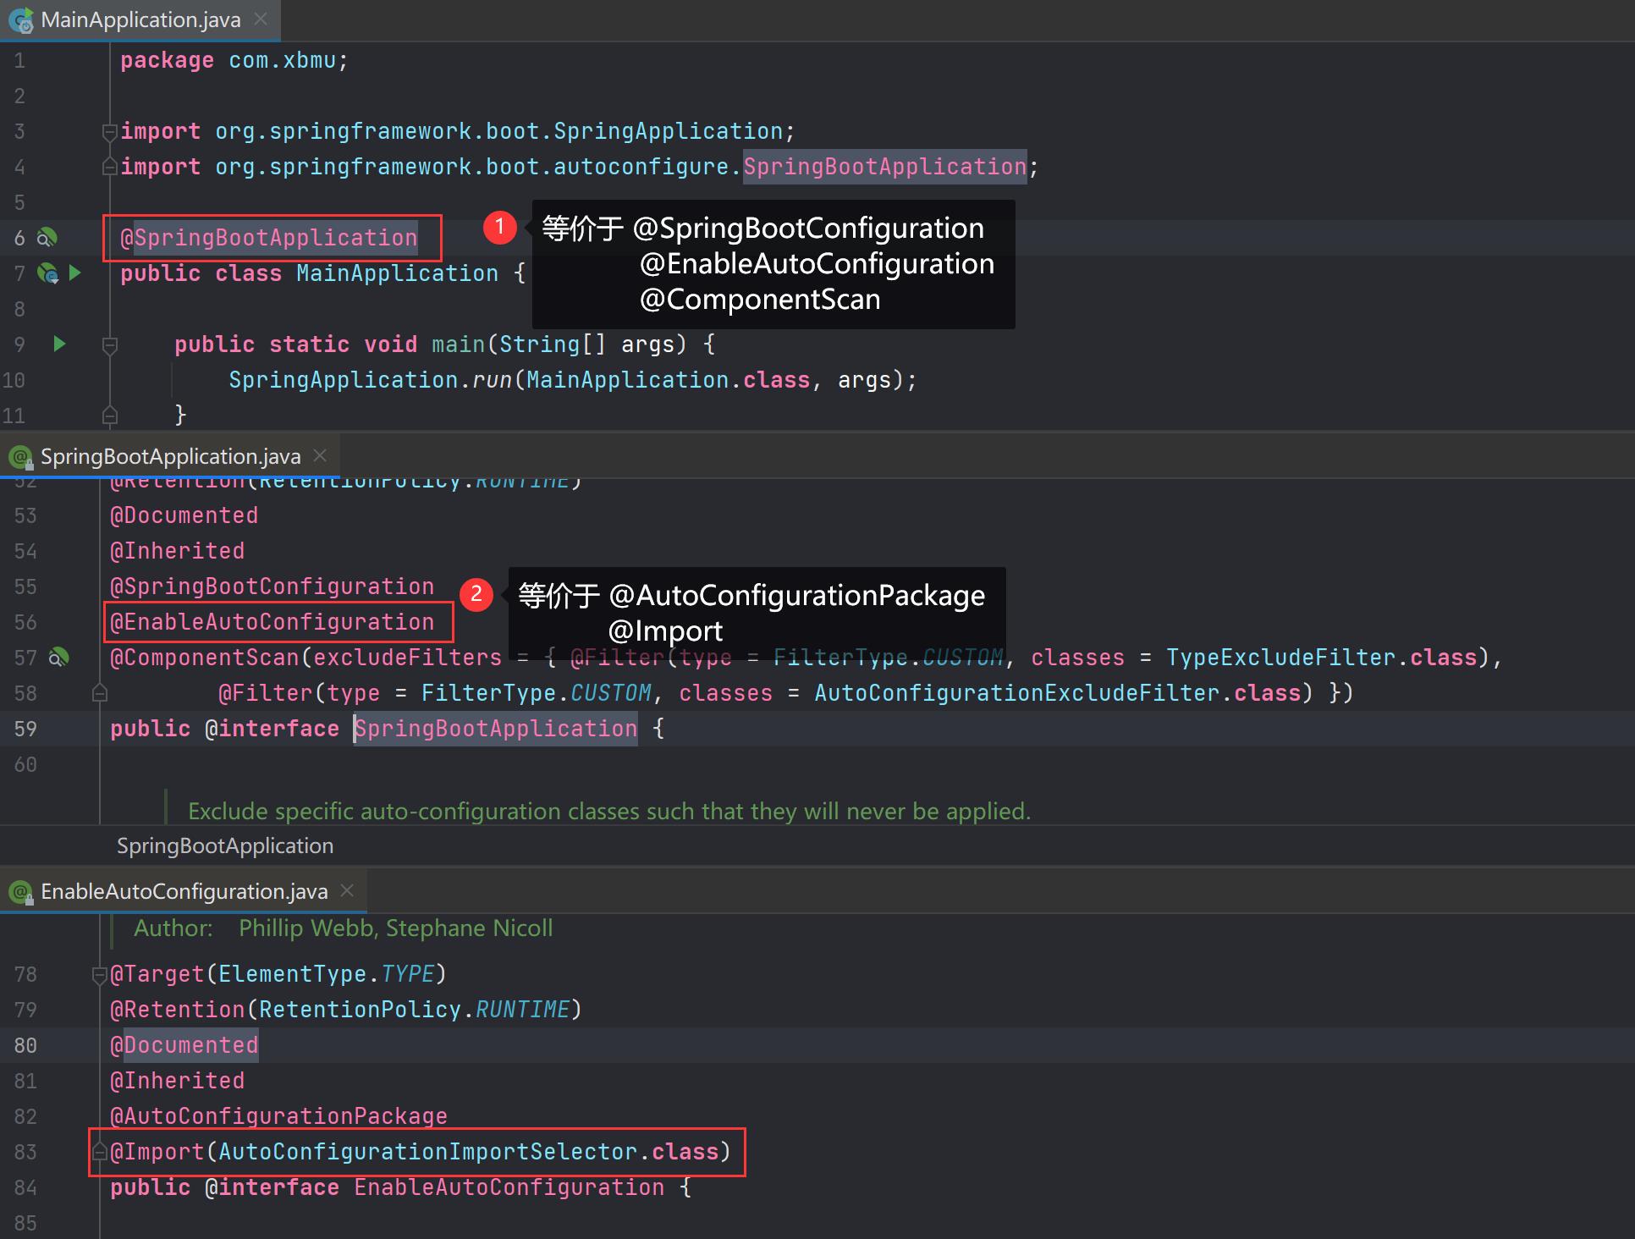
Task: Click line number 59 in the gutter
Action: [x=25, y=729]
